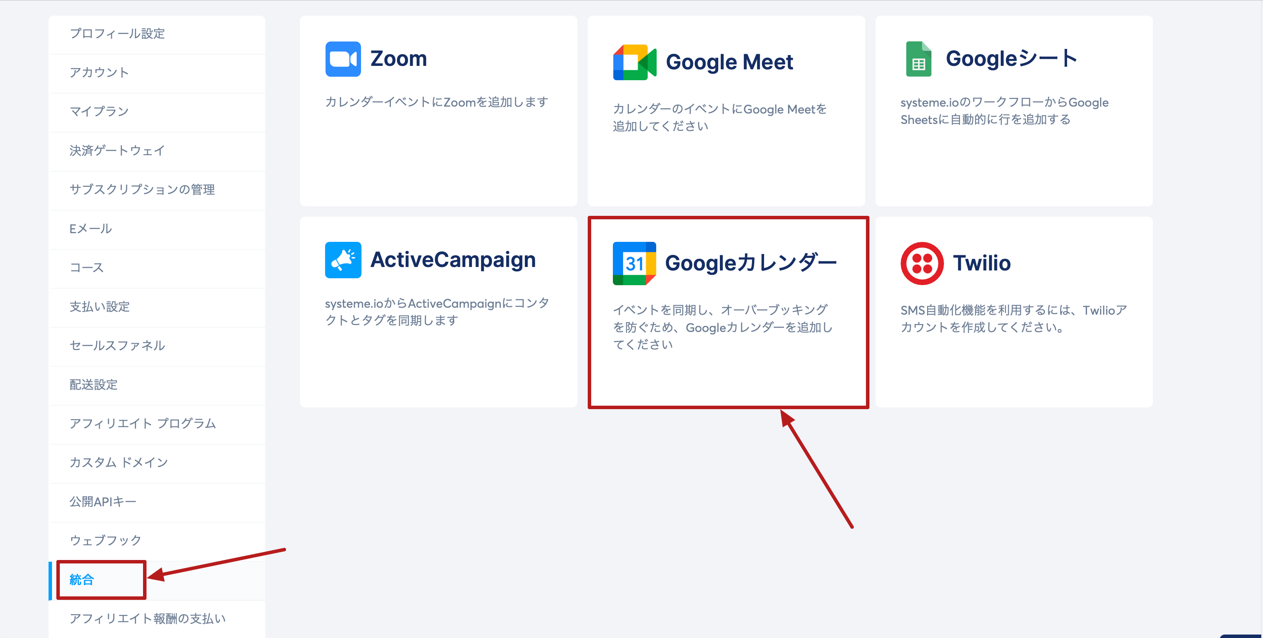Click the red Twilio logo icon
Viewport: 1263px width, 638px height.
click(922, 264)
